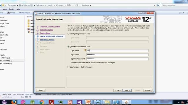Click the change view icon in Explorer

coord(180,13)
